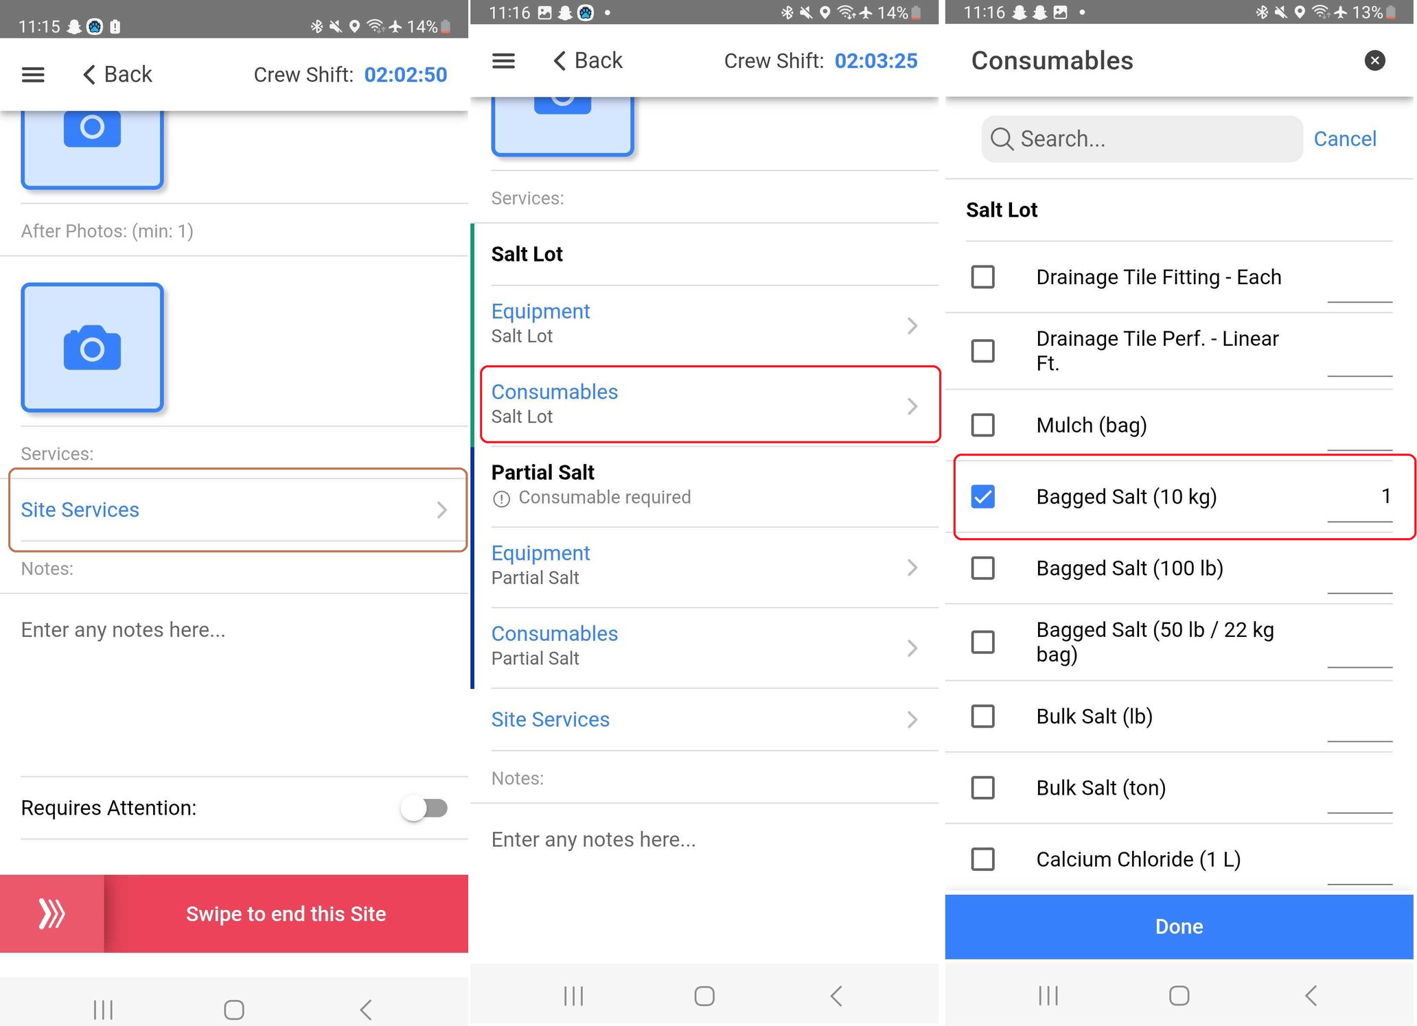Tap Android recent apps button on left screen
The height and width of the screenshot is (1026, 1417).
103,1010
